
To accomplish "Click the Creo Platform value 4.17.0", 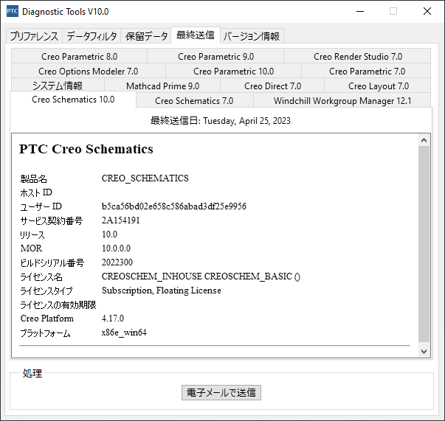I will (113, 319).
